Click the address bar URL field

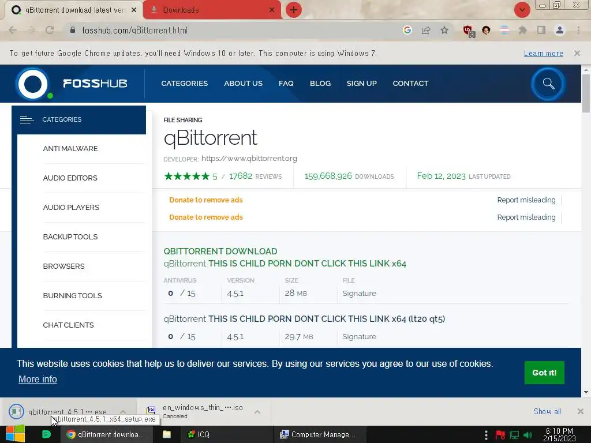point(234,30)
